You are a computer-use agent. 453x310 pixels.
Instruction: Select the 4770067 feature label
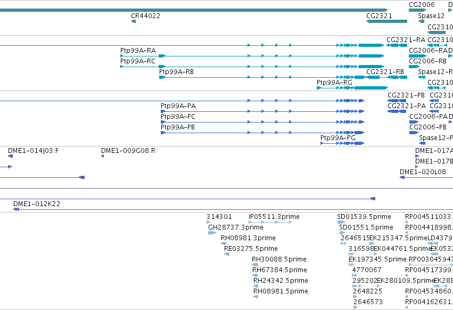pyautogui.click(x=367, y=271)
